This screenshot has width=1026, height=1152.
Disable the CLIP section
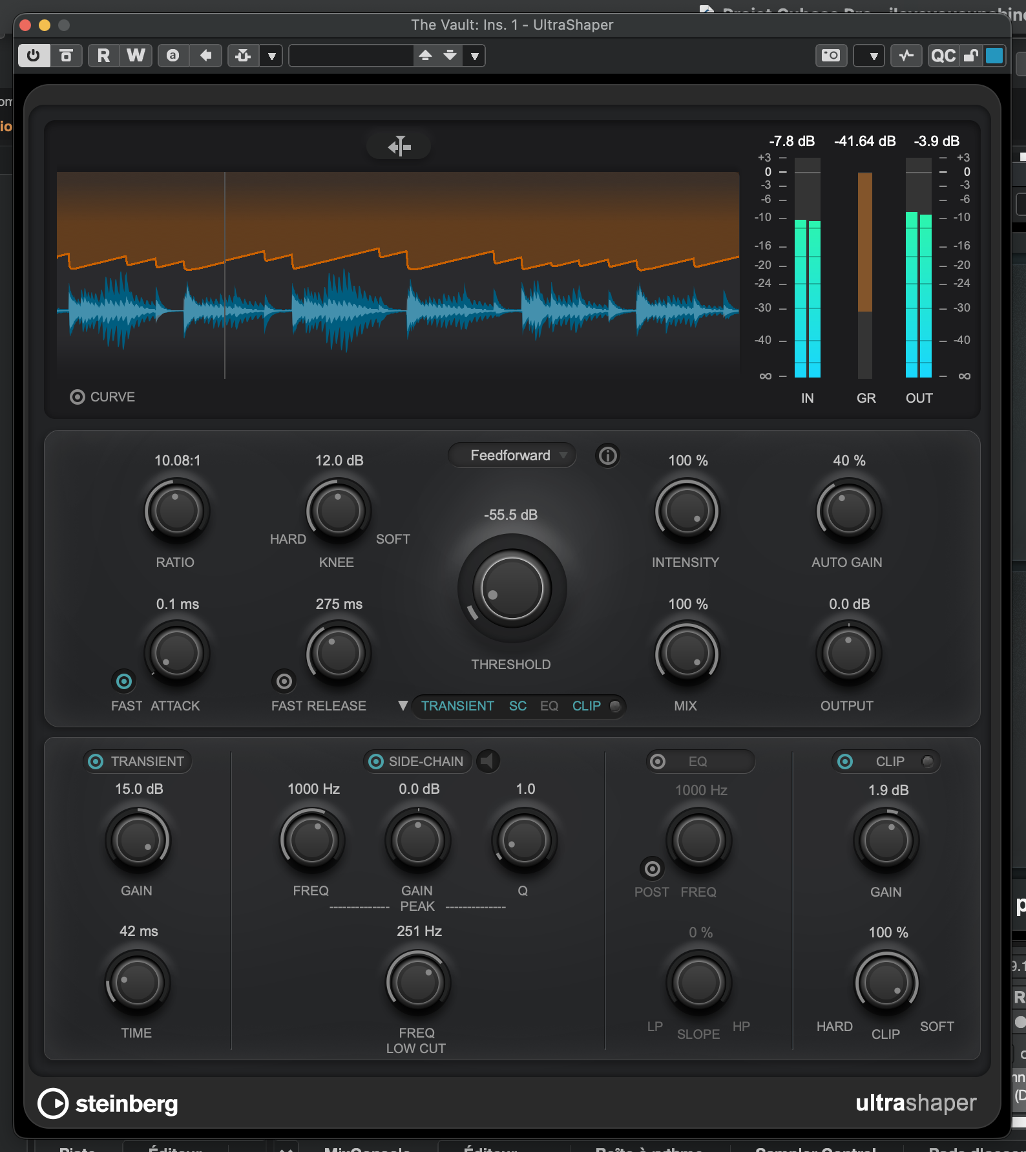[845, 762]
